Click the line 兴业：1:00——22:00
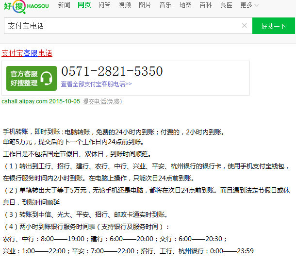Image resolution: width=296 pixels, height=262 pixels. [x=129, y=251]
